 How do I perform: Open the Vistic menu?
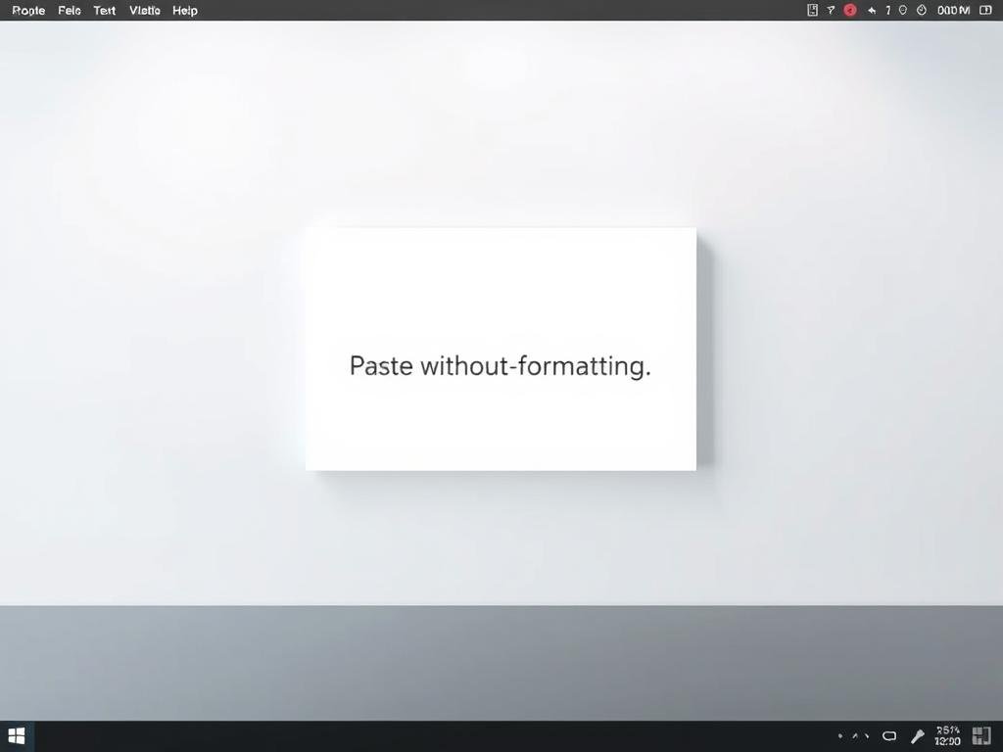145,11
